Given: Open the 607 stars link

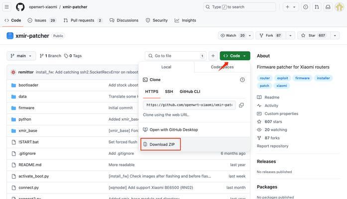Looking at the screenshot, I should 269,121.
